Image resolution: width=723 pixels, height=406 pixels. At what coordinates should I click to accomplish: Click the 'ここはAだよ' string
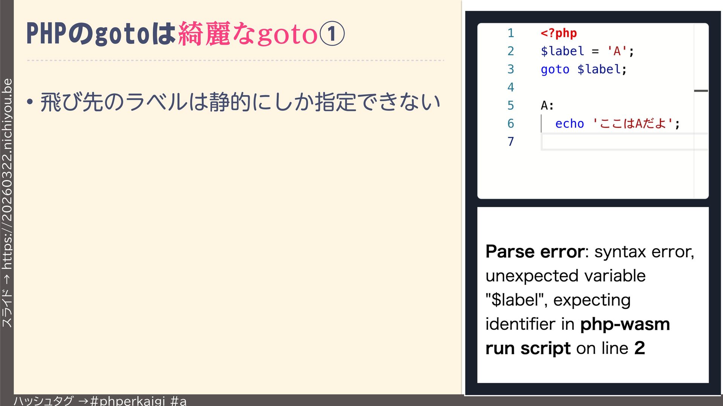coord(633,124)
